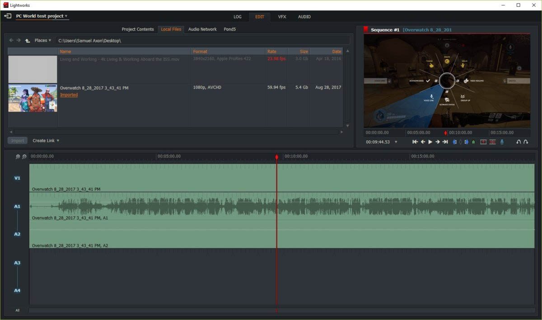The height and width of the screenshot is (320, 542).
Task: Switch to the AUDIO workspace tab
Action: pos(304,17)
